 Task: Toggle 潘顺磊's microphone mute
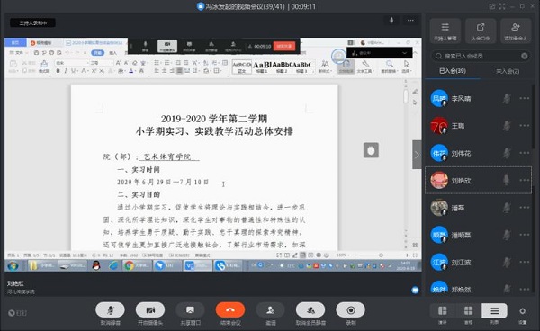coord(506,235)
